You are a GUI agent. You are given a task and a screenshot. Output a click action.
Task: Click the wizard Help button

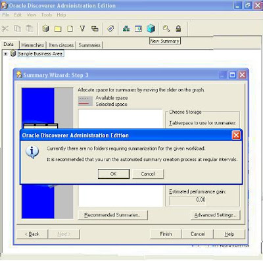tap(229, 234)
